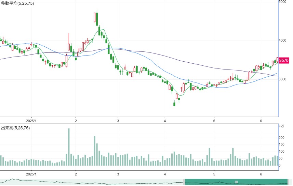Click the ×万 volume unit label

pyautogui.click(x=281, y=126)
